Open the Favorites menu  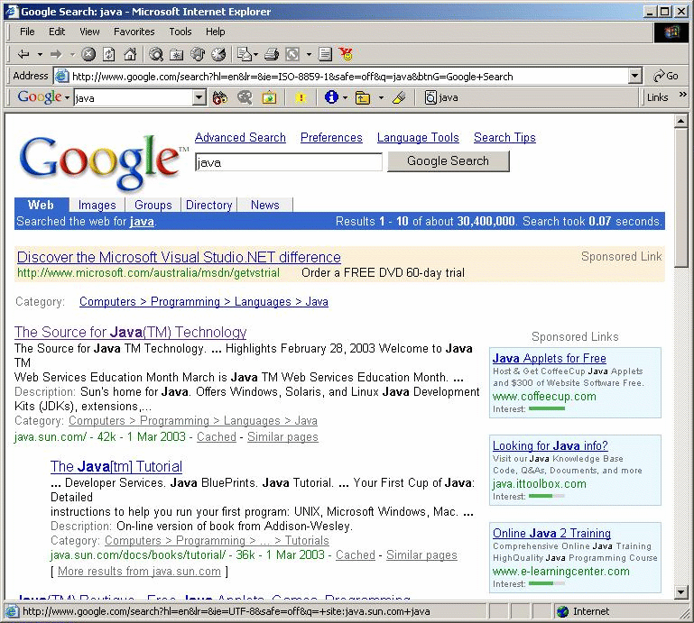(x=134, y=32)
